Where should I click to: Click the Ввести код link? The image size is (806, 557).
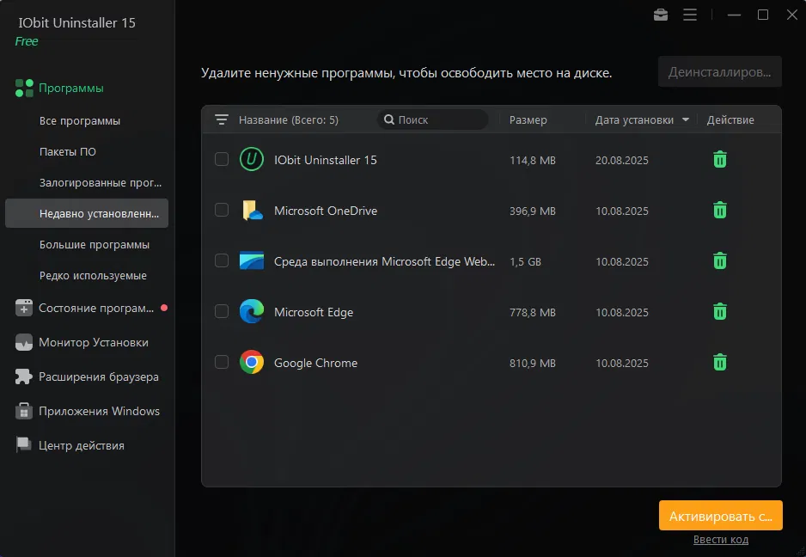(x=720, y=540)
